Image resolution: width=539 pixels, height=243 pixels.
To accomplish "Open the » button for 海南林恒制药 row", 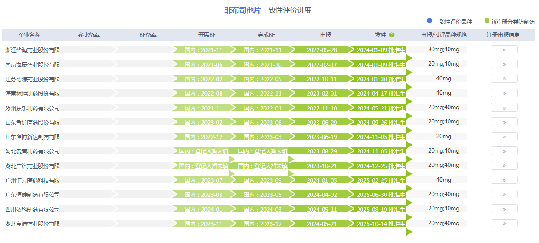I will coord(504,93).
